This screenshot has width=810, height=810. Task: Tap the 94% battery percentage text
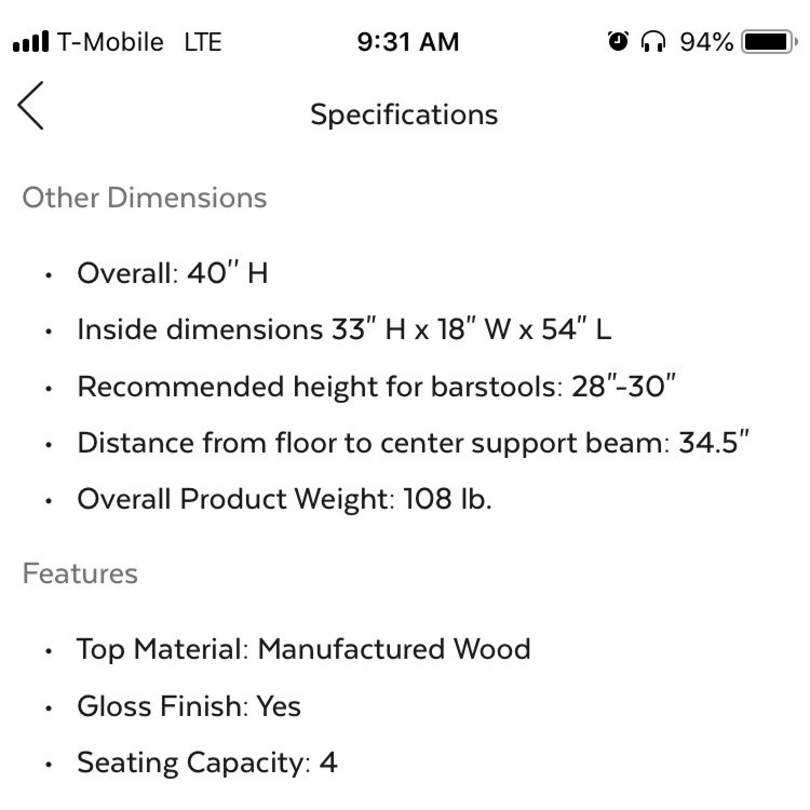[706, 42]
